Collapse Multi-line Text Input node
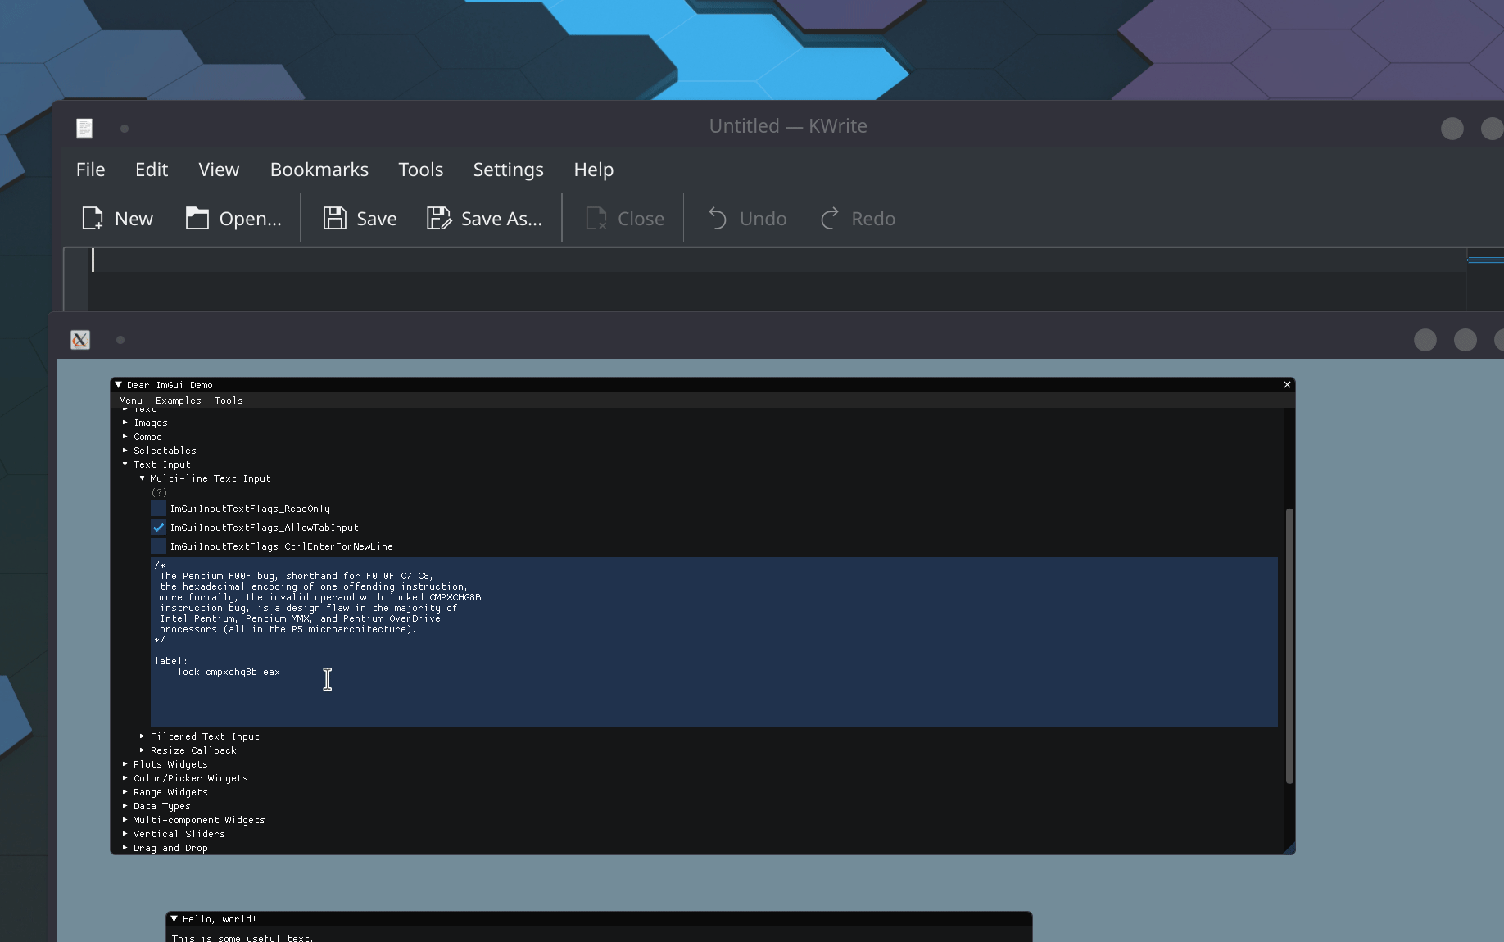The width and height of the screenshot is (1504, 942). 142,478
